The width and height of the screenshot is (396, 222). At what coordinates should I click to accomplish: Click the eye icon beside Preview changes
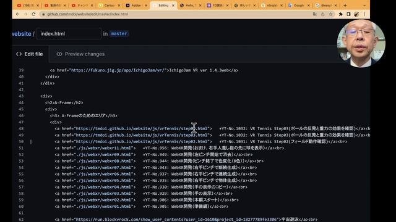[59, 54]
